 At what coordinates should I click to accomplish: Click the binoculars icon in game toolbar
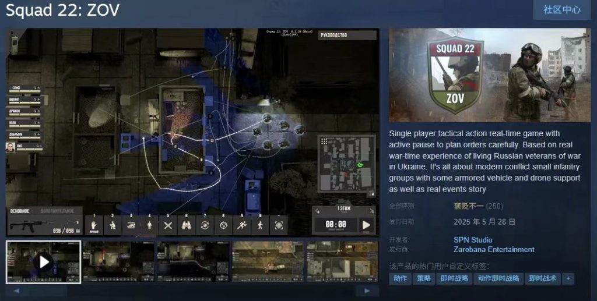pos(187,225)
